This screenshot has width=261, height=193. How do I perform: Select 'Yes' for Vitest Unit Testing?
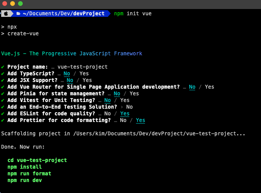(x=125, y=100)
